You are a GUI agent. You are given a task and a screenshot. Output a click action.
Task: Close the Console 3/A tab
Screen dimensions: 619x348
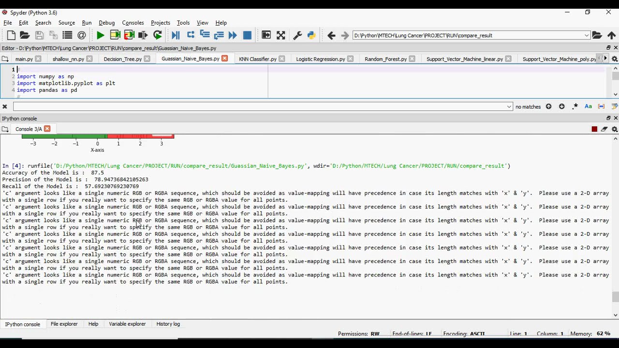click(47, 129)
